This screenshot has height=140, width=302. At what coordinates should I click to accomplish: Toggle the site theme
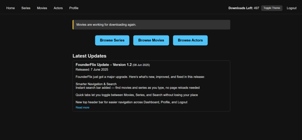point(272,8)
